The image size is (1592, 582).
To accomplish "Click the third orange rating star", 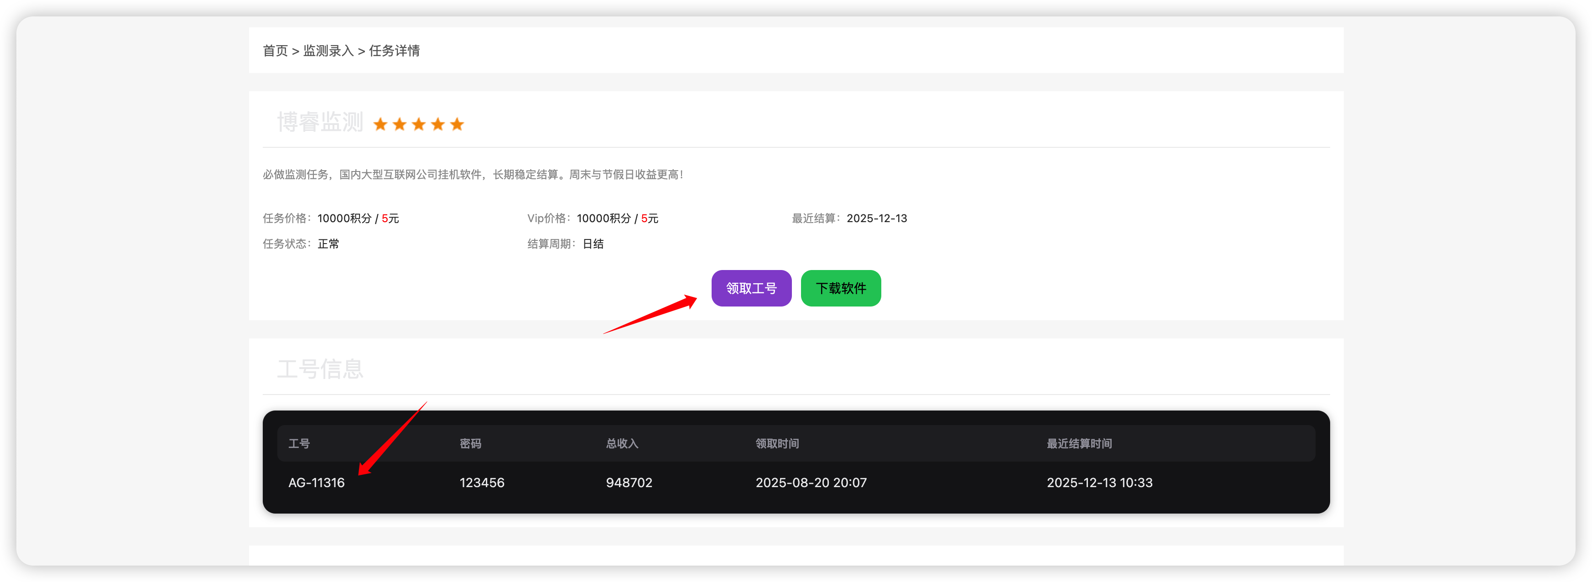I will coord(418,125).
